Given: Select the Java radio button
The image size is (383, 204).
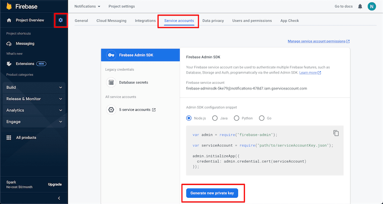Looking at the screenshot, I should tap(215, 118).
